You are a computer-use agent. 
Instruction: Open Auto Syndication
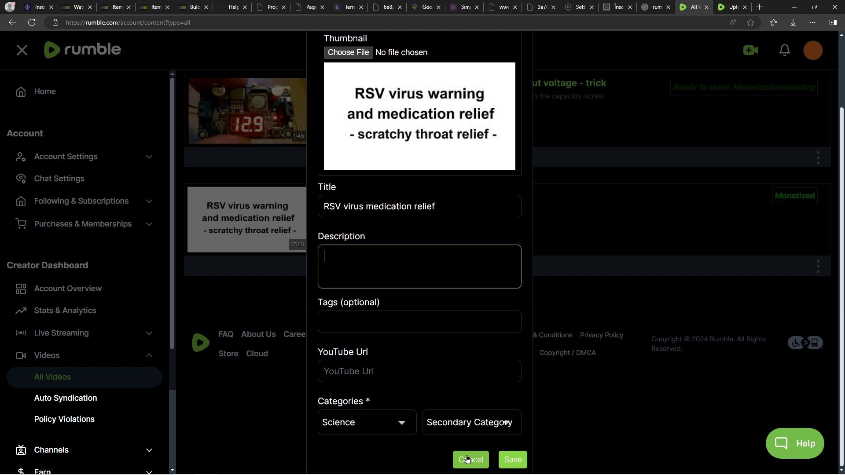[66, 398]
